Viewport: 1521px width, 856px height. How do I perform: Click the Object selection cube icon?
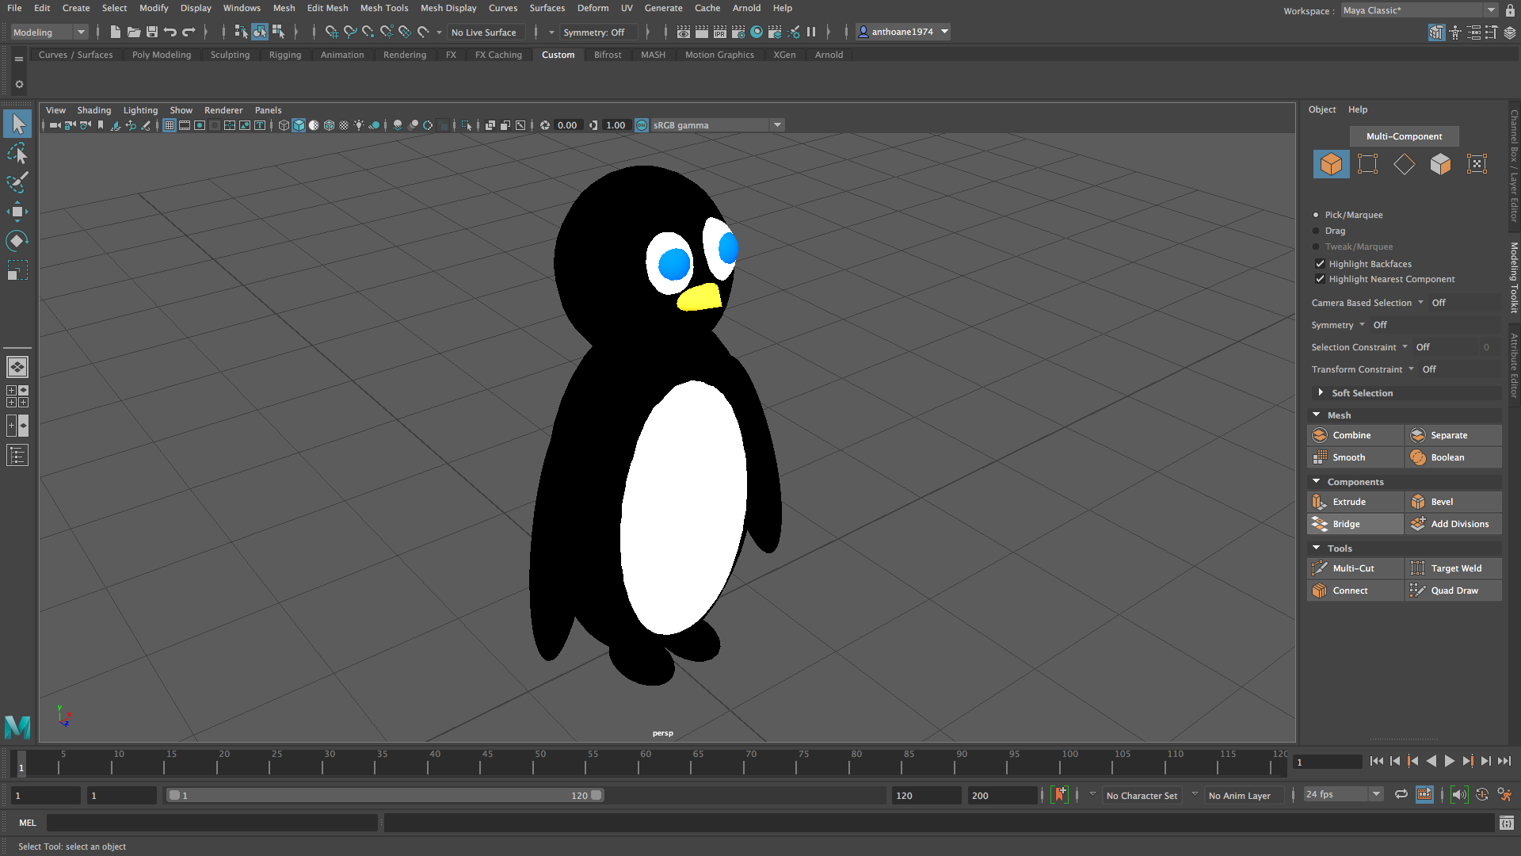pyautogui.click(x=1331, y=164)
